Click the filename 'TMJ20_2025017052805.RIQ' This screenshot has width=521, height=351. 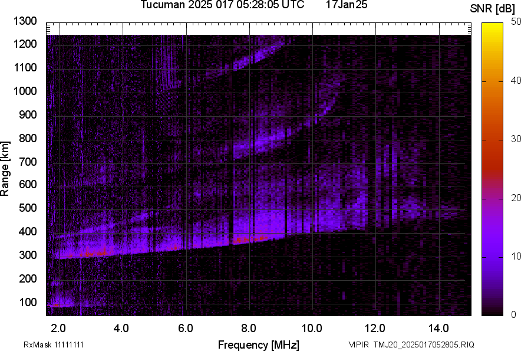pos(424,345)
